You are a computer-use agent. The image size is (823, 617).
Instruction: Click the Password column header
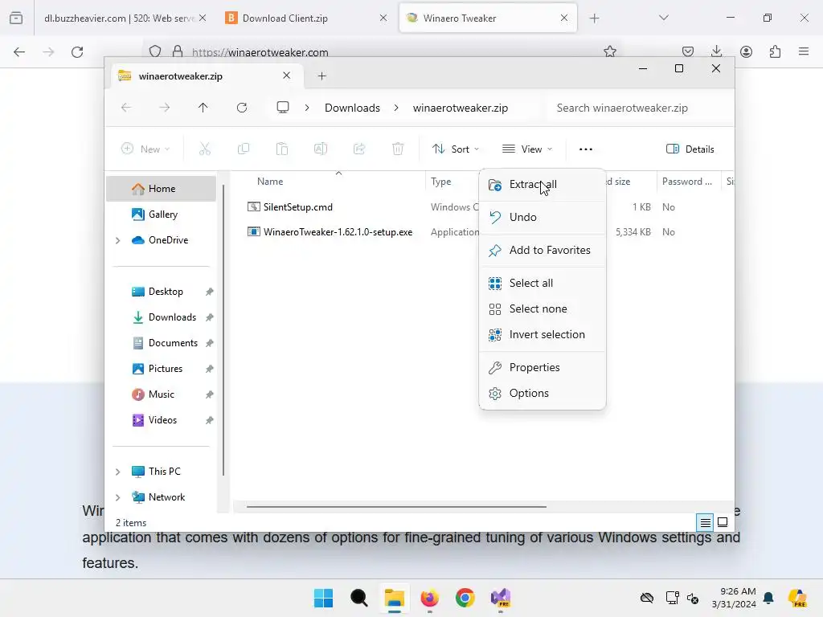tap(687, 182)
